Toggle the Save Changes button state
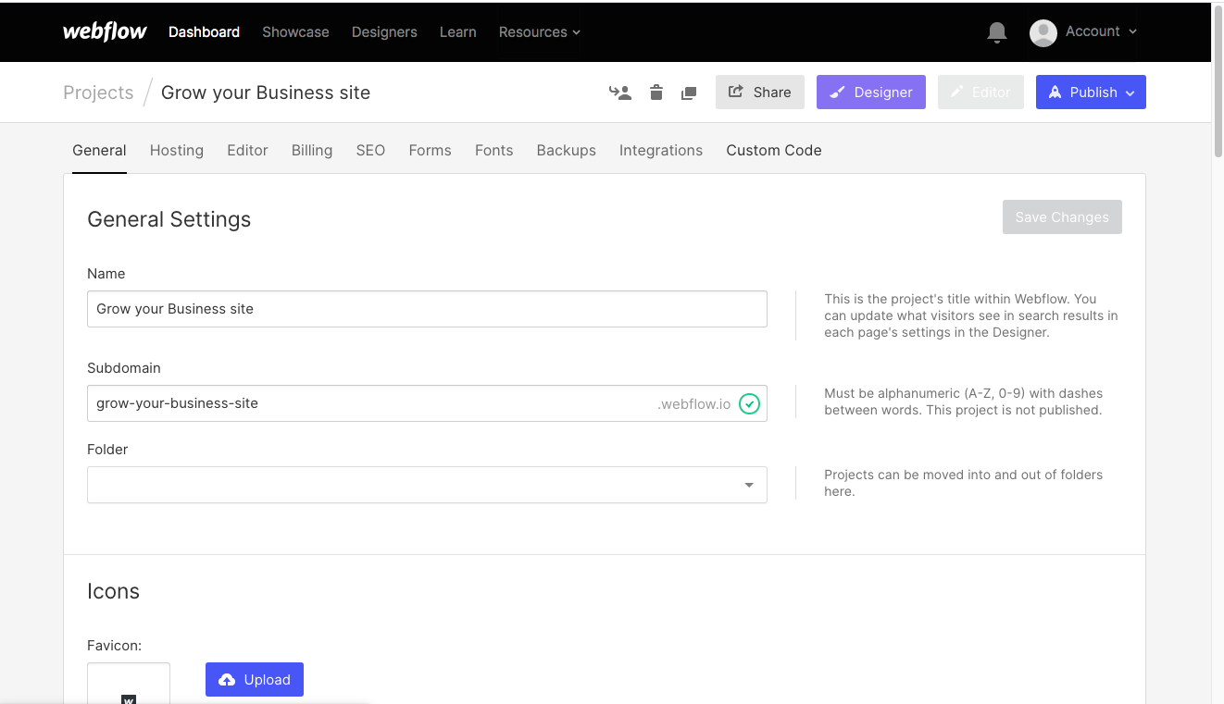 pos(1062,216)
